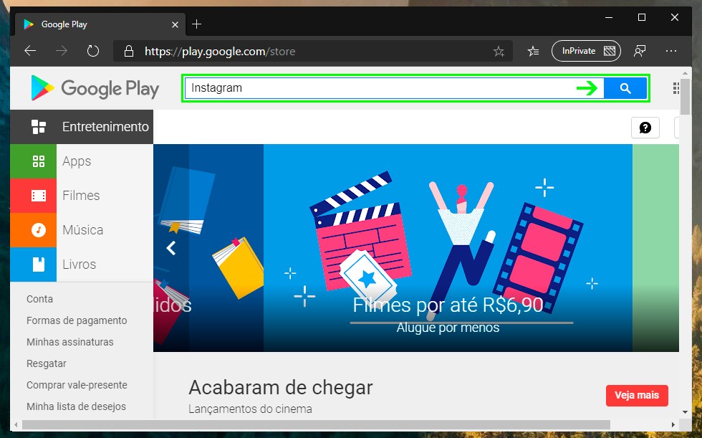Click the Acabaram de chegar heading
The width and height of the screenshot is (702, 438).
[x=281, y=388]
